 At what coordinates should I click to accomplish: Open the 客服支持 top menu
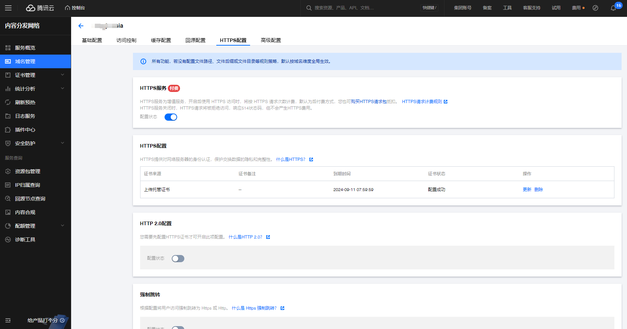532,8
